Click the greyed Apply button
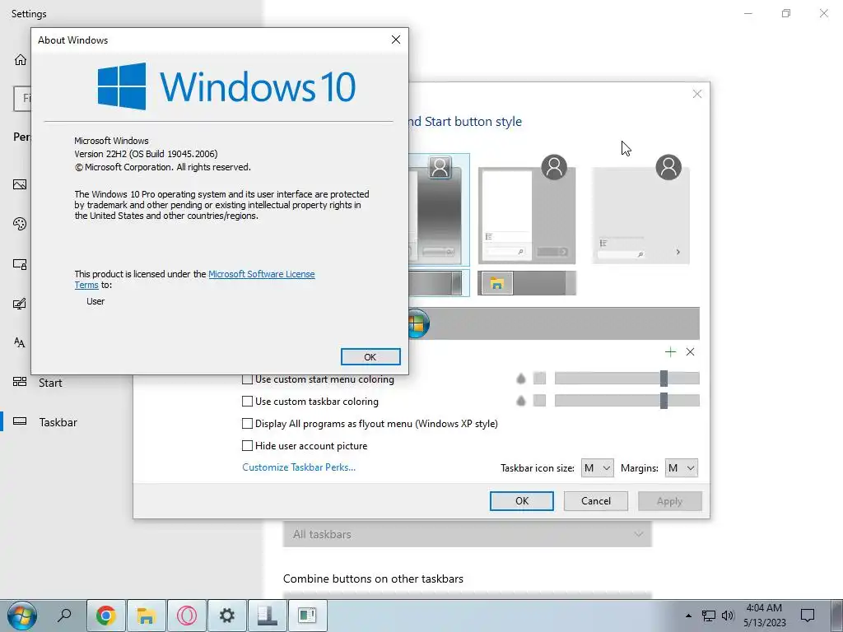 pos(669,501)
